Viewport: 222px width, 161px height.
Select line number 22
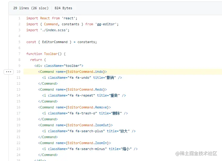18,143
